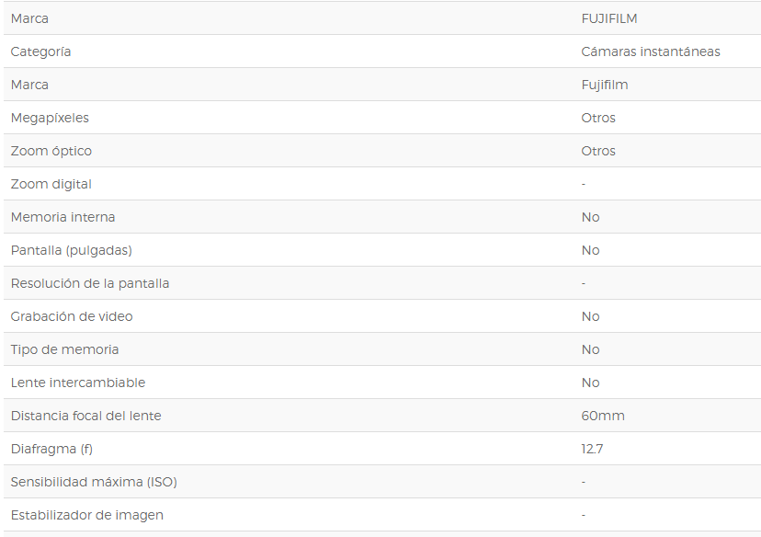Screen dimensions: 761x537
Task: Click the Grabación de video label
Action: point(72,316)
